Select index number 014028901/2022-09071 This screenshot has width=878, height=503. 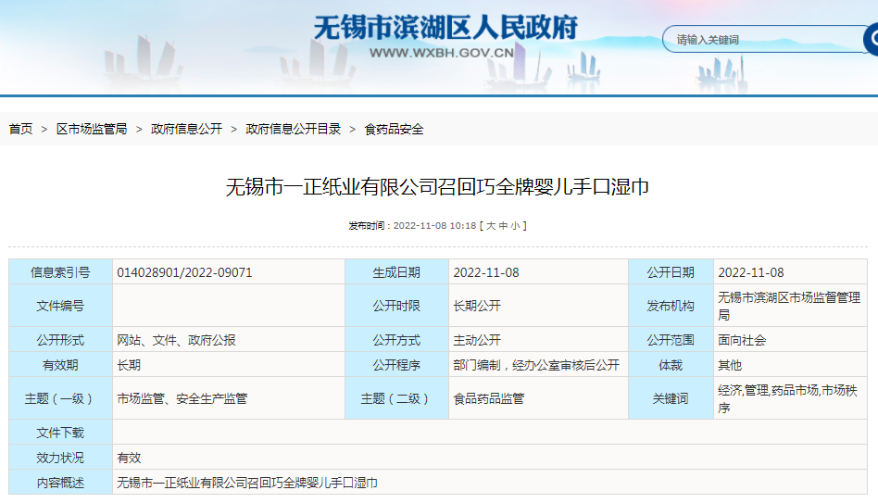coord(184,272)
